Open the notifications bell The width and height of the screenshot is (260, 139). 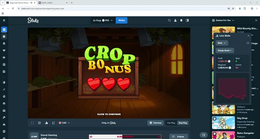(x=181, y=20)
